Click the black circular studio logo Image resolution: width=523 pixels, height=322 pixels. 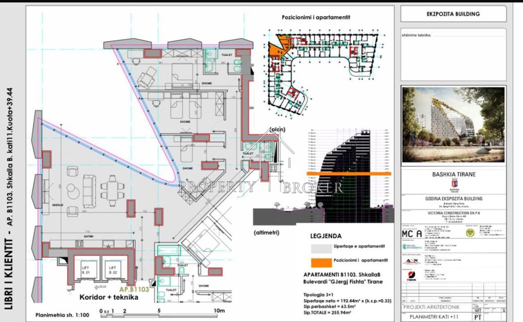click(x=411, y=275)
